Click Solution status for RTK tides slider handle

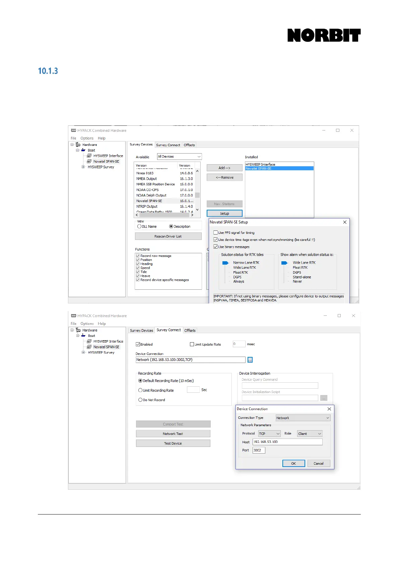225,263
